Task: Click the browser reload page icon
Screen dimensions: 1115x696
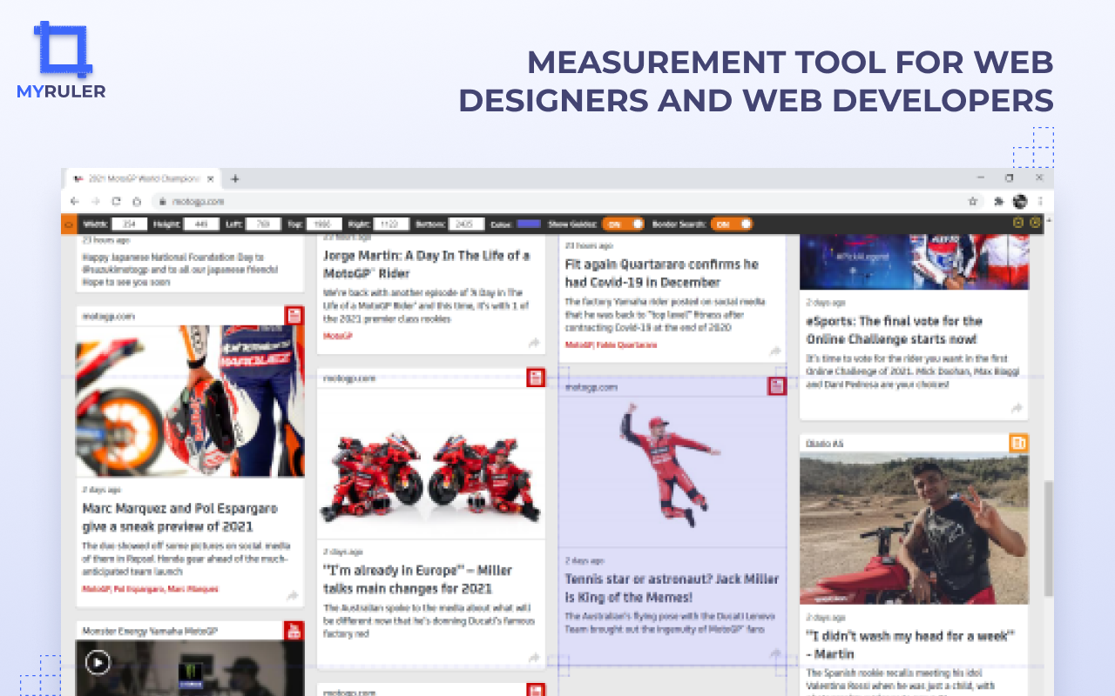Action: pyautogui.click(x=116, y=201)
